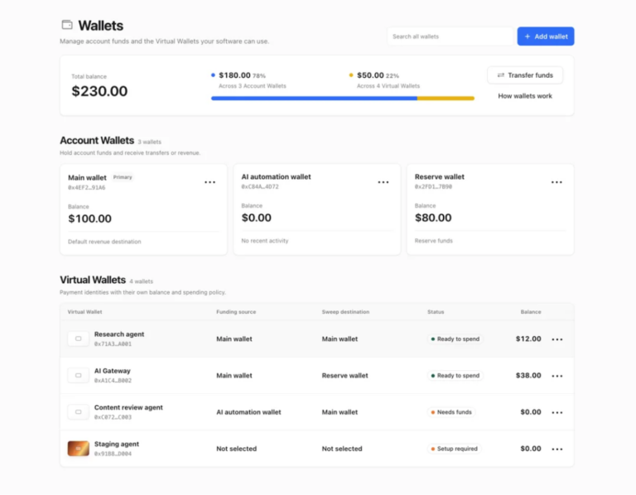Click the blue Account Wallets bar segment

314,99
